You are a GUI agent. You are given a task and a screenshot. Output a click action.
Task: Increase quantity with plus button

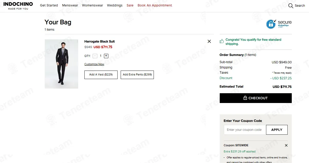pos(106,56)
